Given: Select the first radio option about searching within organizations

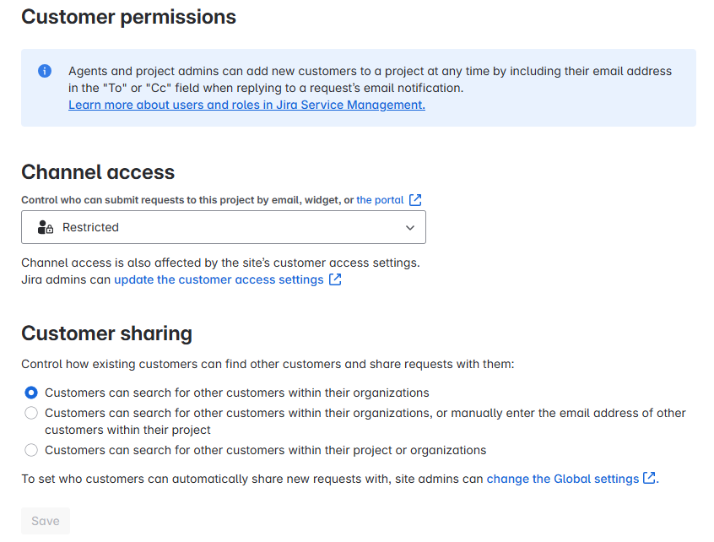Looking at the screenshot, I should coord(30,392).
